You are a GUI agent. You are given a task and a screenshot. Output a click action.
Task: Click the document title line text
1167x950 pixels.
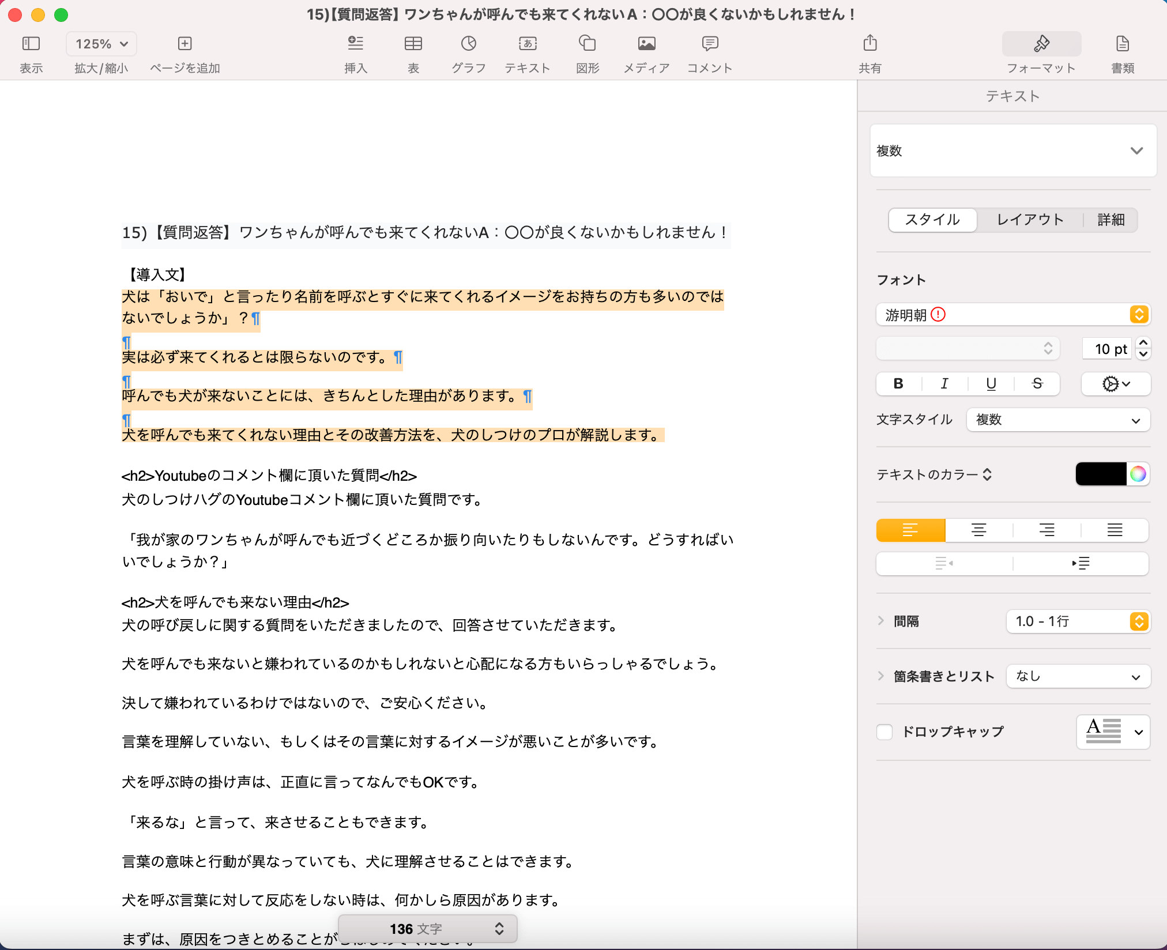pos(426,233)
